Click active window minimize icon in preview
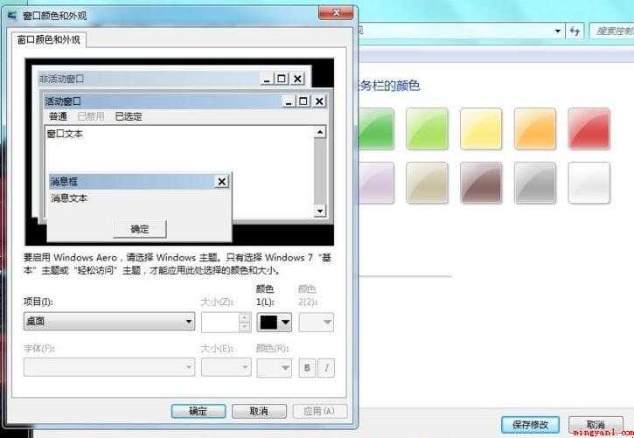Screen dimensions: 634x438 (289, 101)
